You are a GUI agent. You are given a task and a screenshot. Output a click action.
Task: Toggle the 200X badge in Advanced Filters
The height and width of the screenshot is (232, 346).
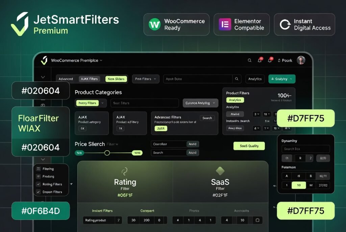point(161,128)
